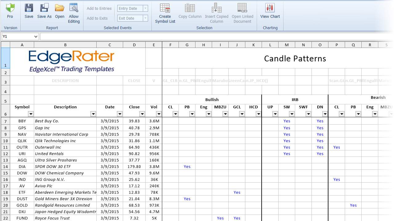Expand the Y1 name box dropdown
394x221 pixels.
[x=36, y=37]
